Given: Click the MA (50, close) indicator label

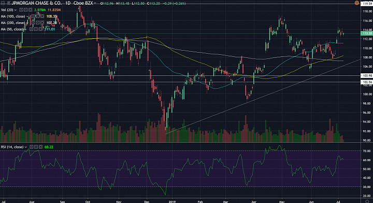Looking at the screenshot, I should pos(12,29).
